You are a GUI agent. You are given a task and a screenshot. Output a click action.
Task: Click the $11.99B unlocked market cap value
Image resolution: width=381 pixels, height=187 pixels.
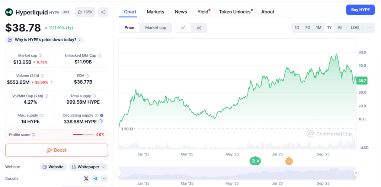tap(83, 62)
